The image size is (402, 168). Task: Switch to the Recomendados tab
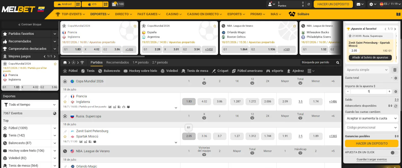pos(118,63)
